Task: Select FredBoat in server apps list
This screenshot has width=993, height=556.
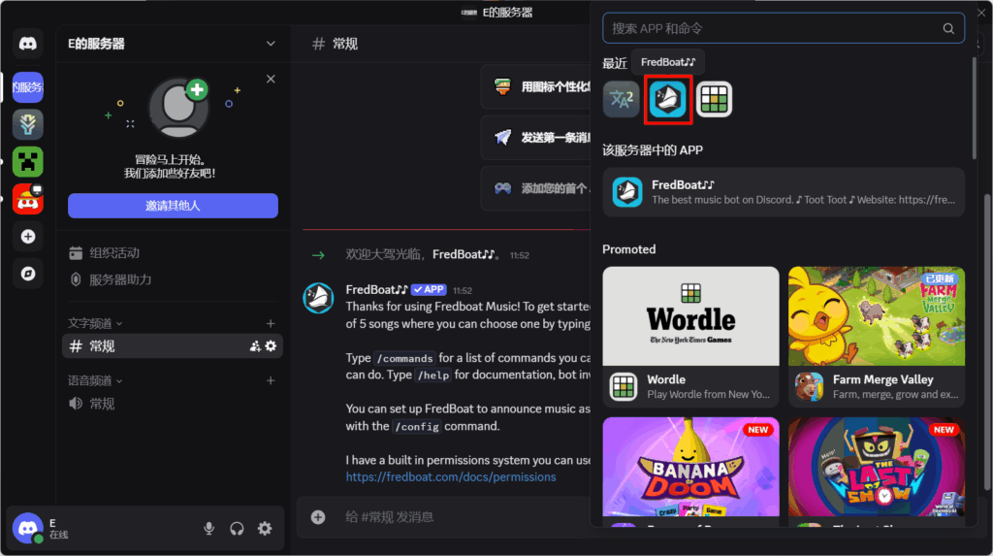Action: point(784,192)
